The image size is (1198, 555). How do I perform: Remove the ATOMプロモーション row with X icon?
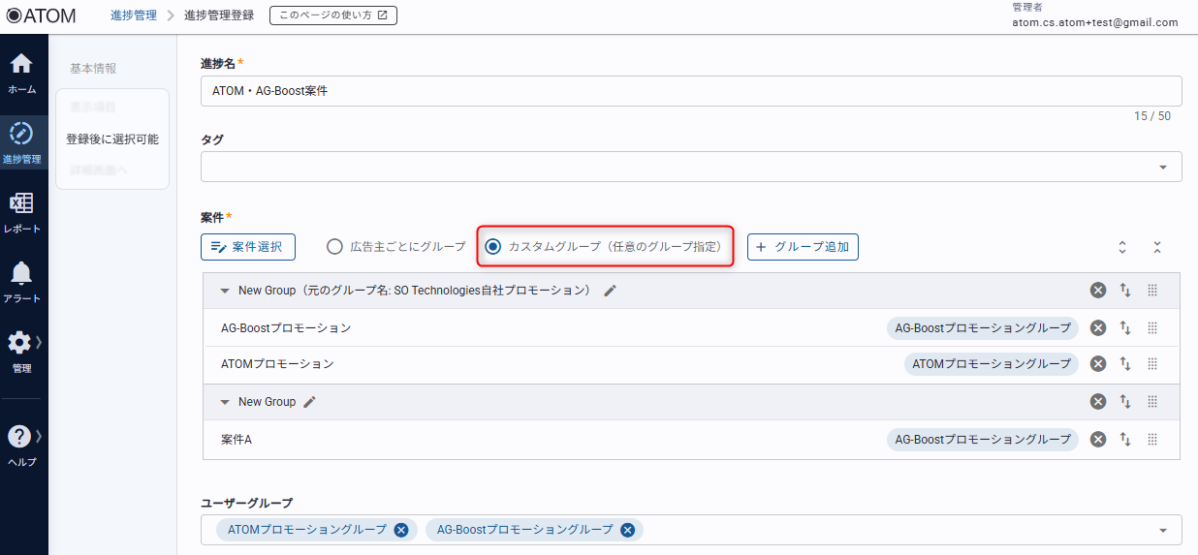(1097, 364)
